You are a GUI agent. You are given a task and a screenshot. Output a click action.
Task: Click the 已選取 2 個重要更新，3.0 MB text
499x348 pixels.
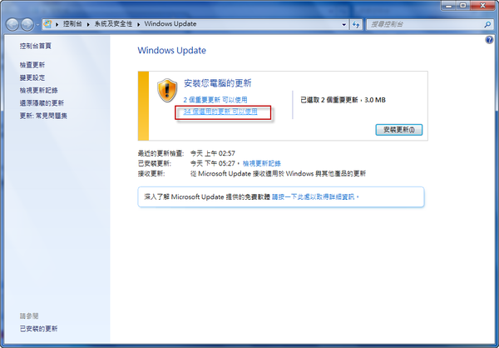(343, 100)
